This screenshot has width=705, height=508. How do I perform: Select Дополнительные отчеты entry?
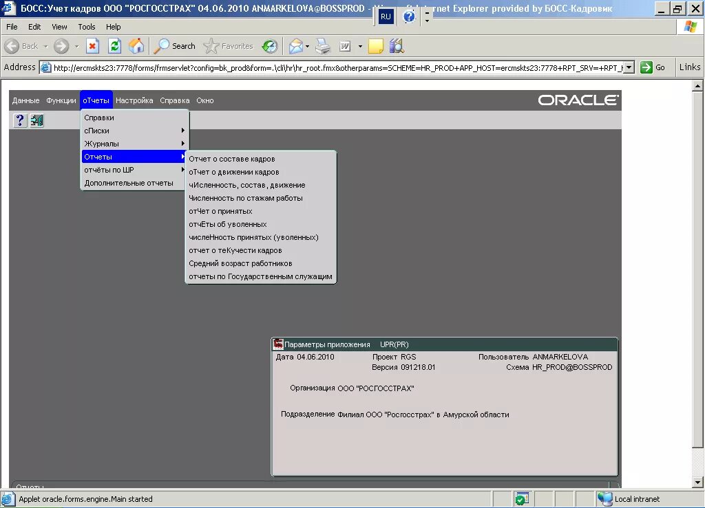(x=134, y=183)
